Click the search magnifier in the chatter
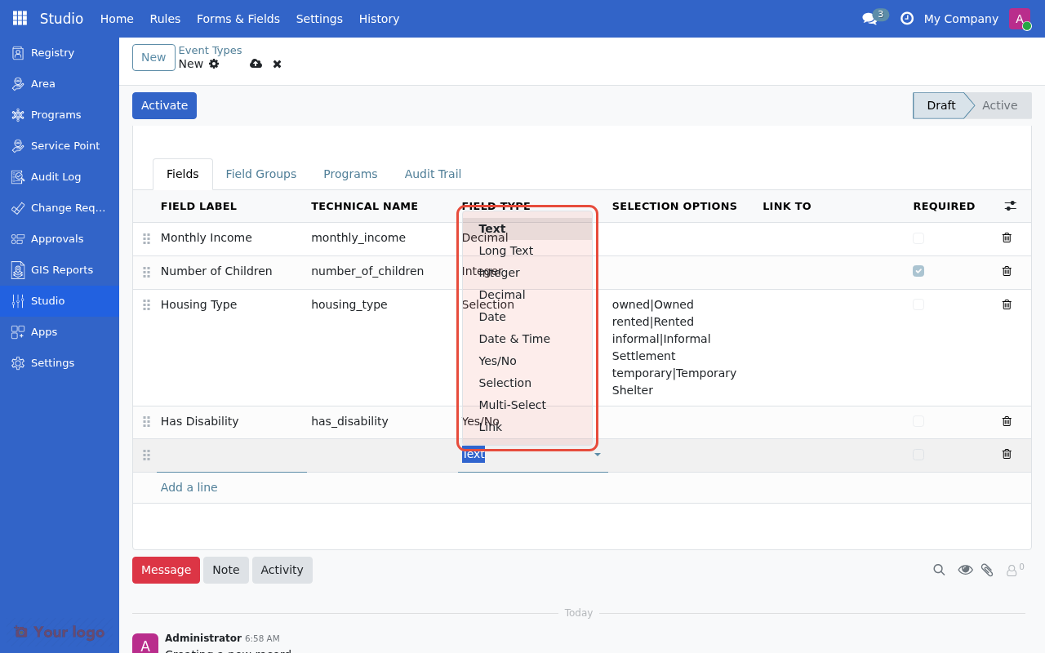The width and height of the screenshot is (1045, 653). pyautogui.click(x=939, y=570)
